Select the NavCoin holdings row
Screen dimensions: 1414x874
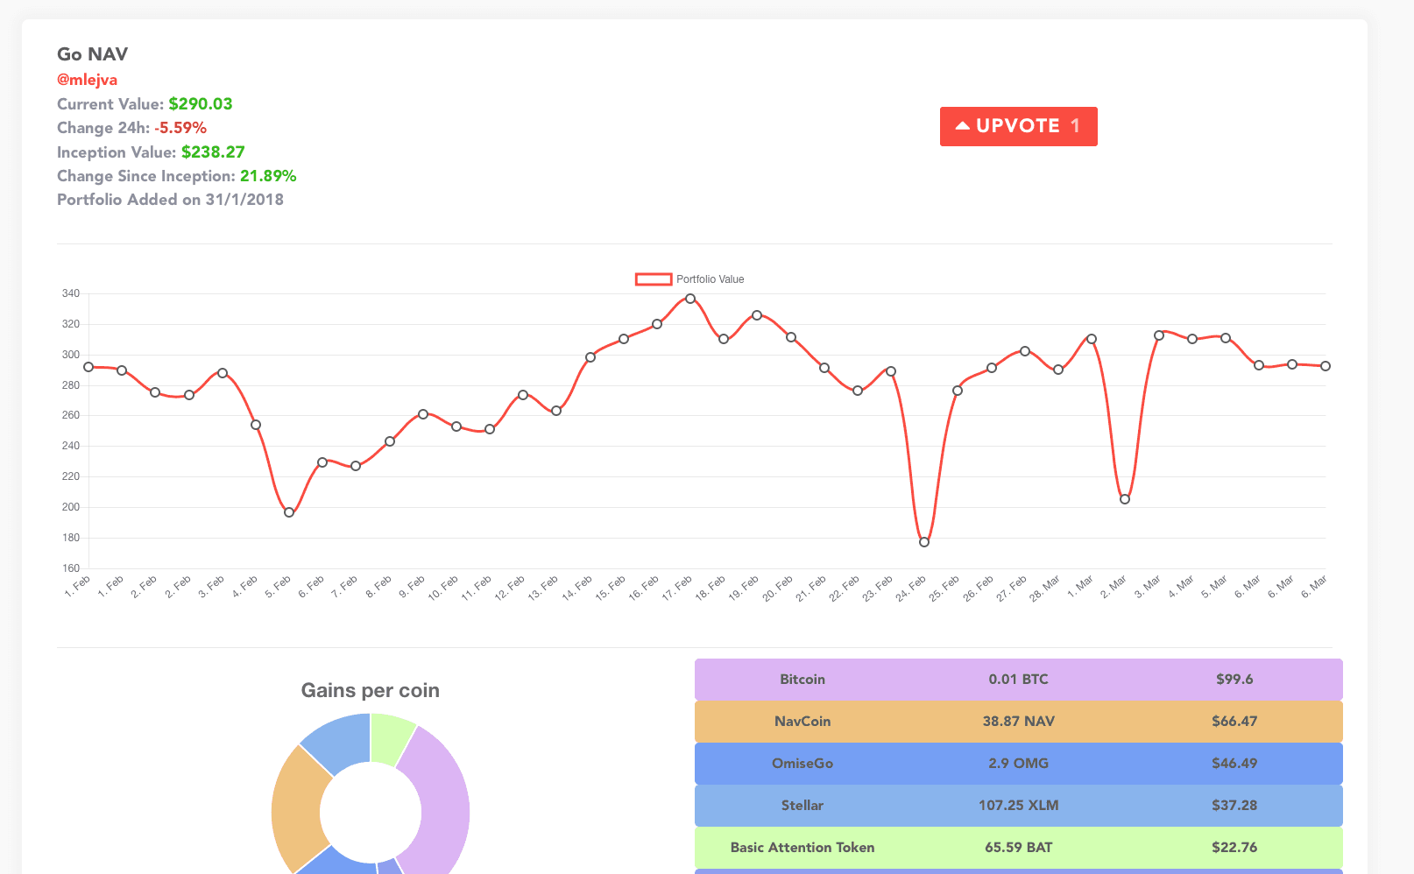[1018, 722]
